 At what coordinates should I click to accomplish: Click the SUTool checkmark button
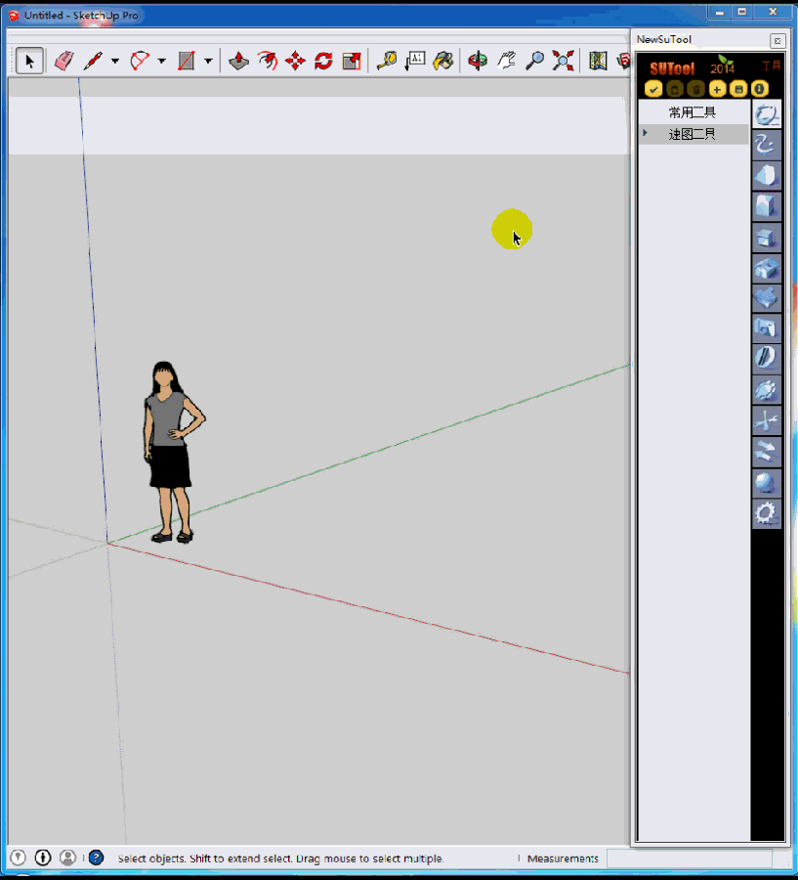point(653,89)
